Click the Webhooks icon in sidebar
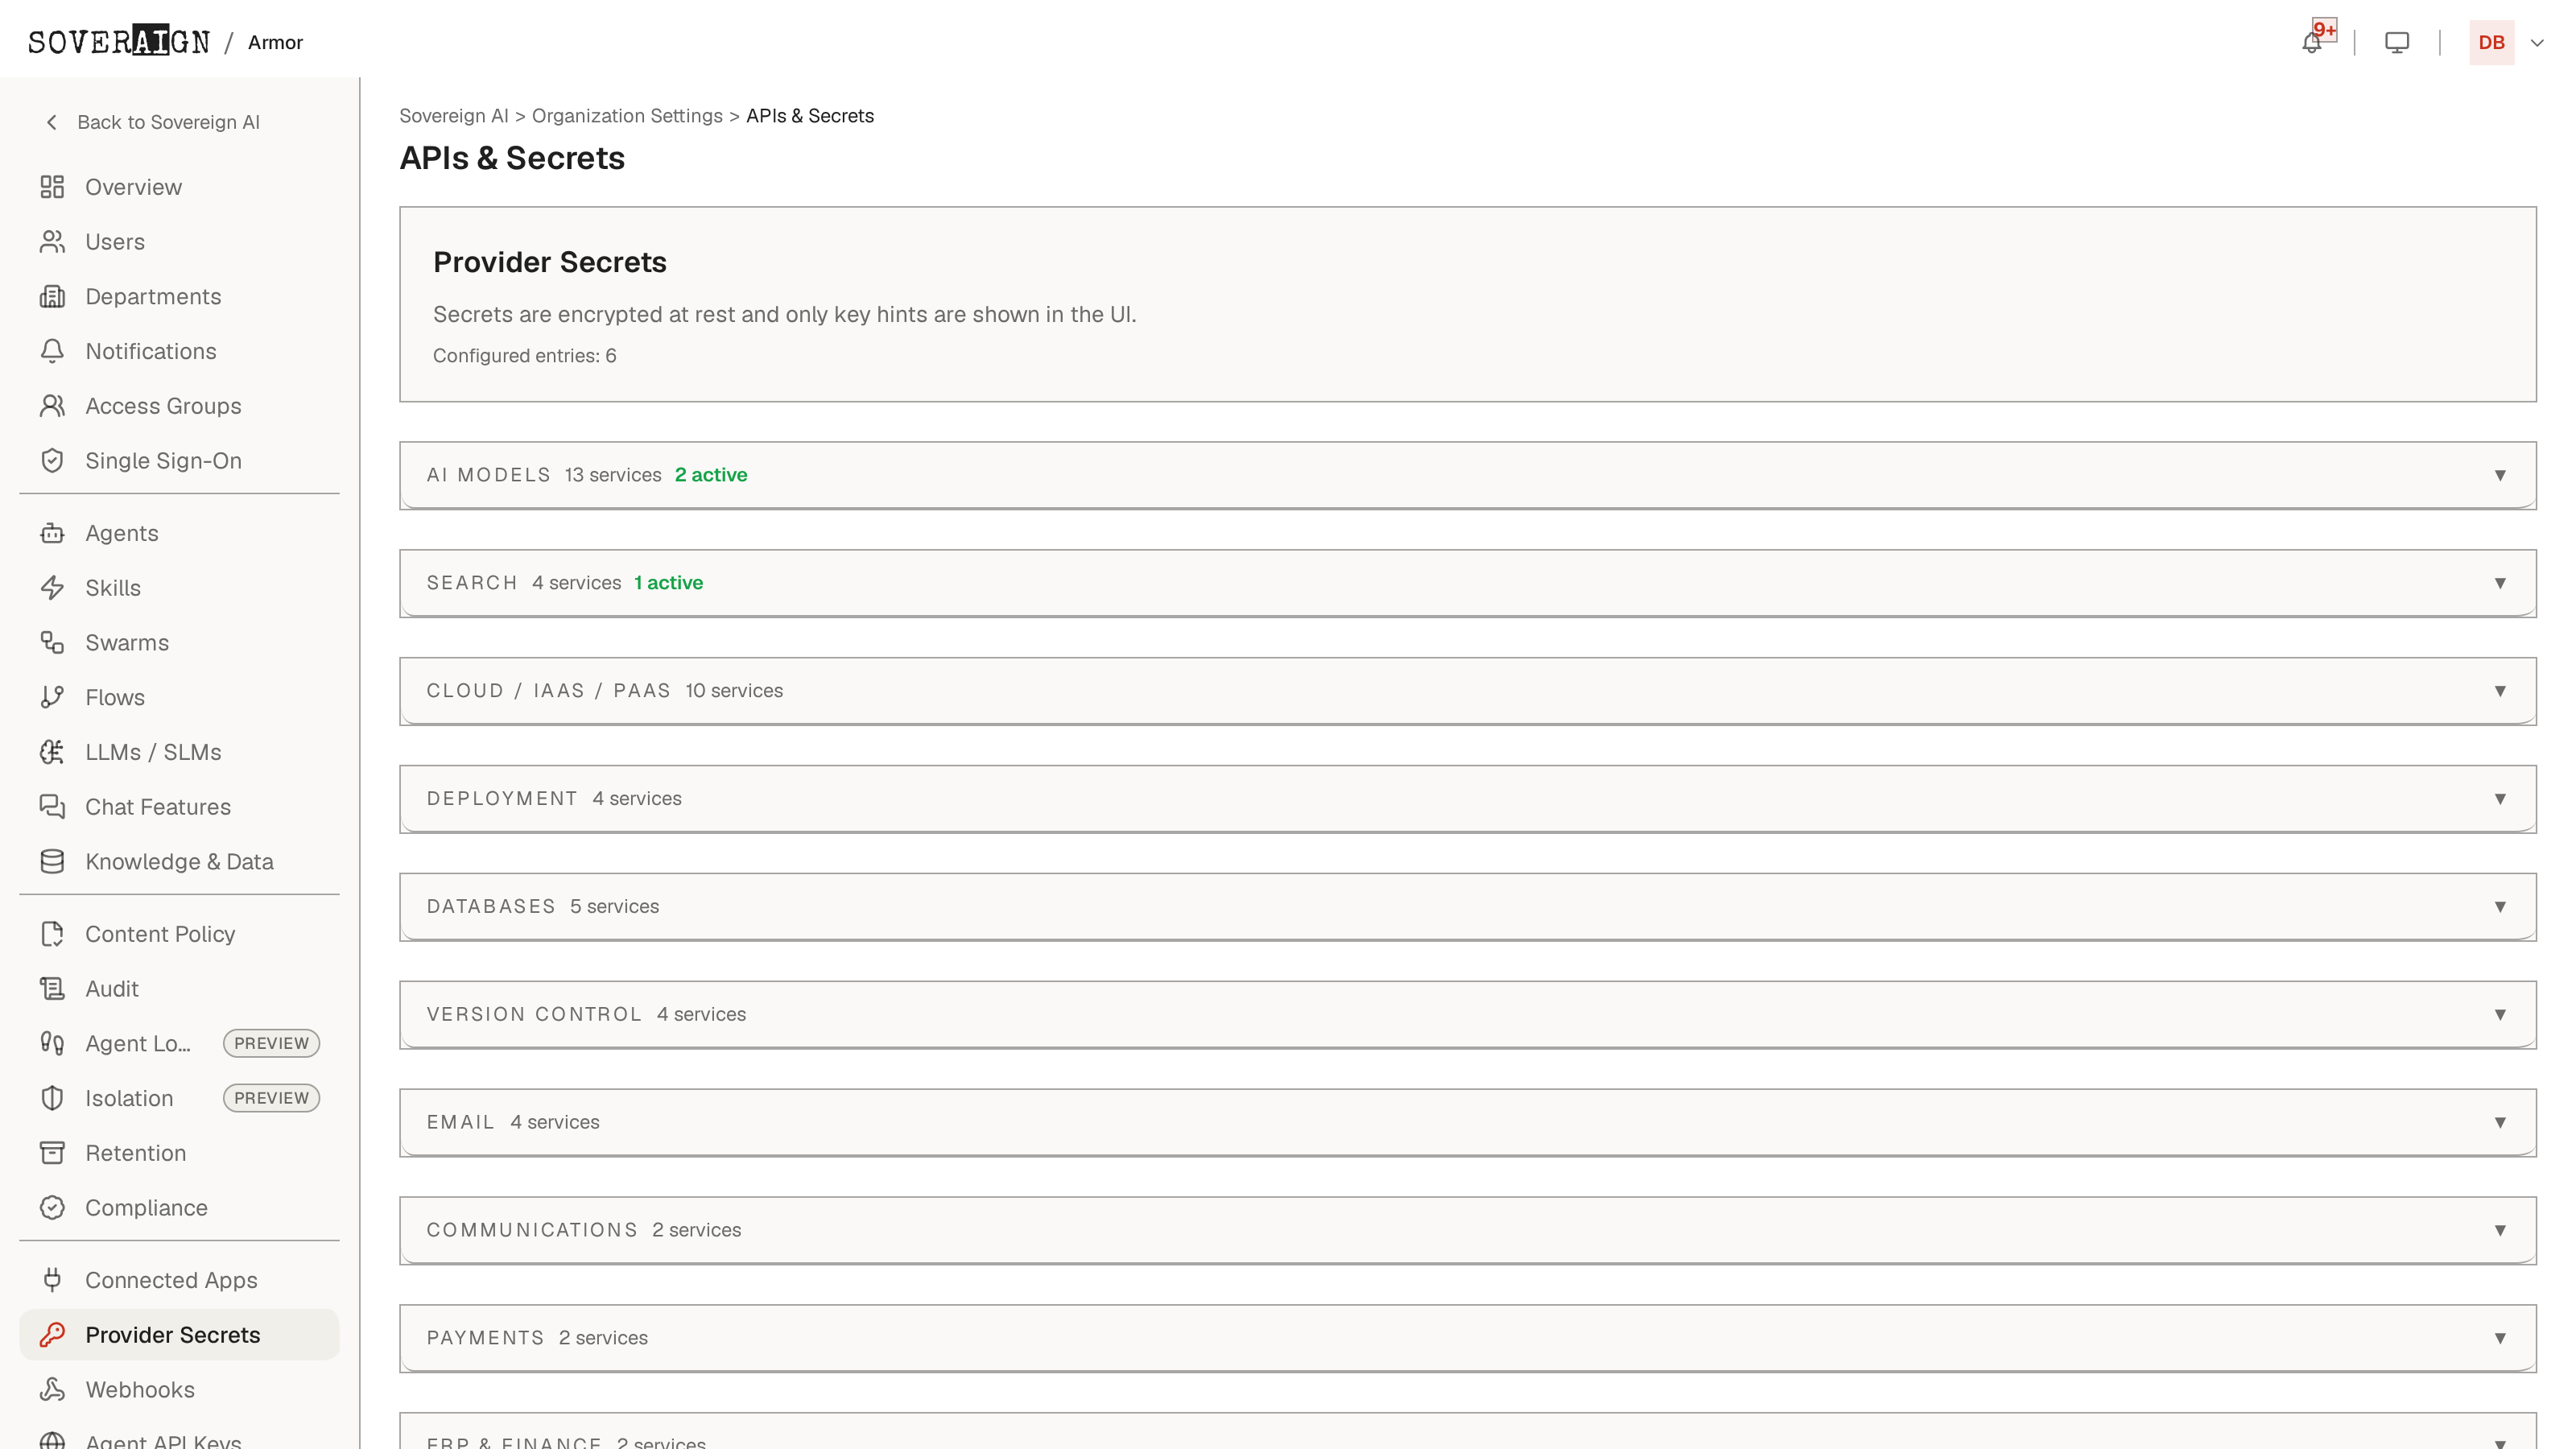 pos(52,1390)
